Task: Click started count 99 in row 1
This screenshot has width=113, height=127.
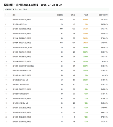Action: 74,20
